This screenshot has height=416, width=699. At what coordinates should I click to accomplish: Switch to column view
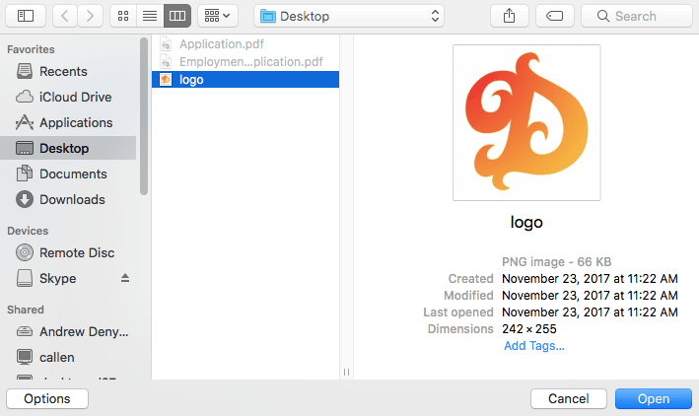tap(177, 16)
